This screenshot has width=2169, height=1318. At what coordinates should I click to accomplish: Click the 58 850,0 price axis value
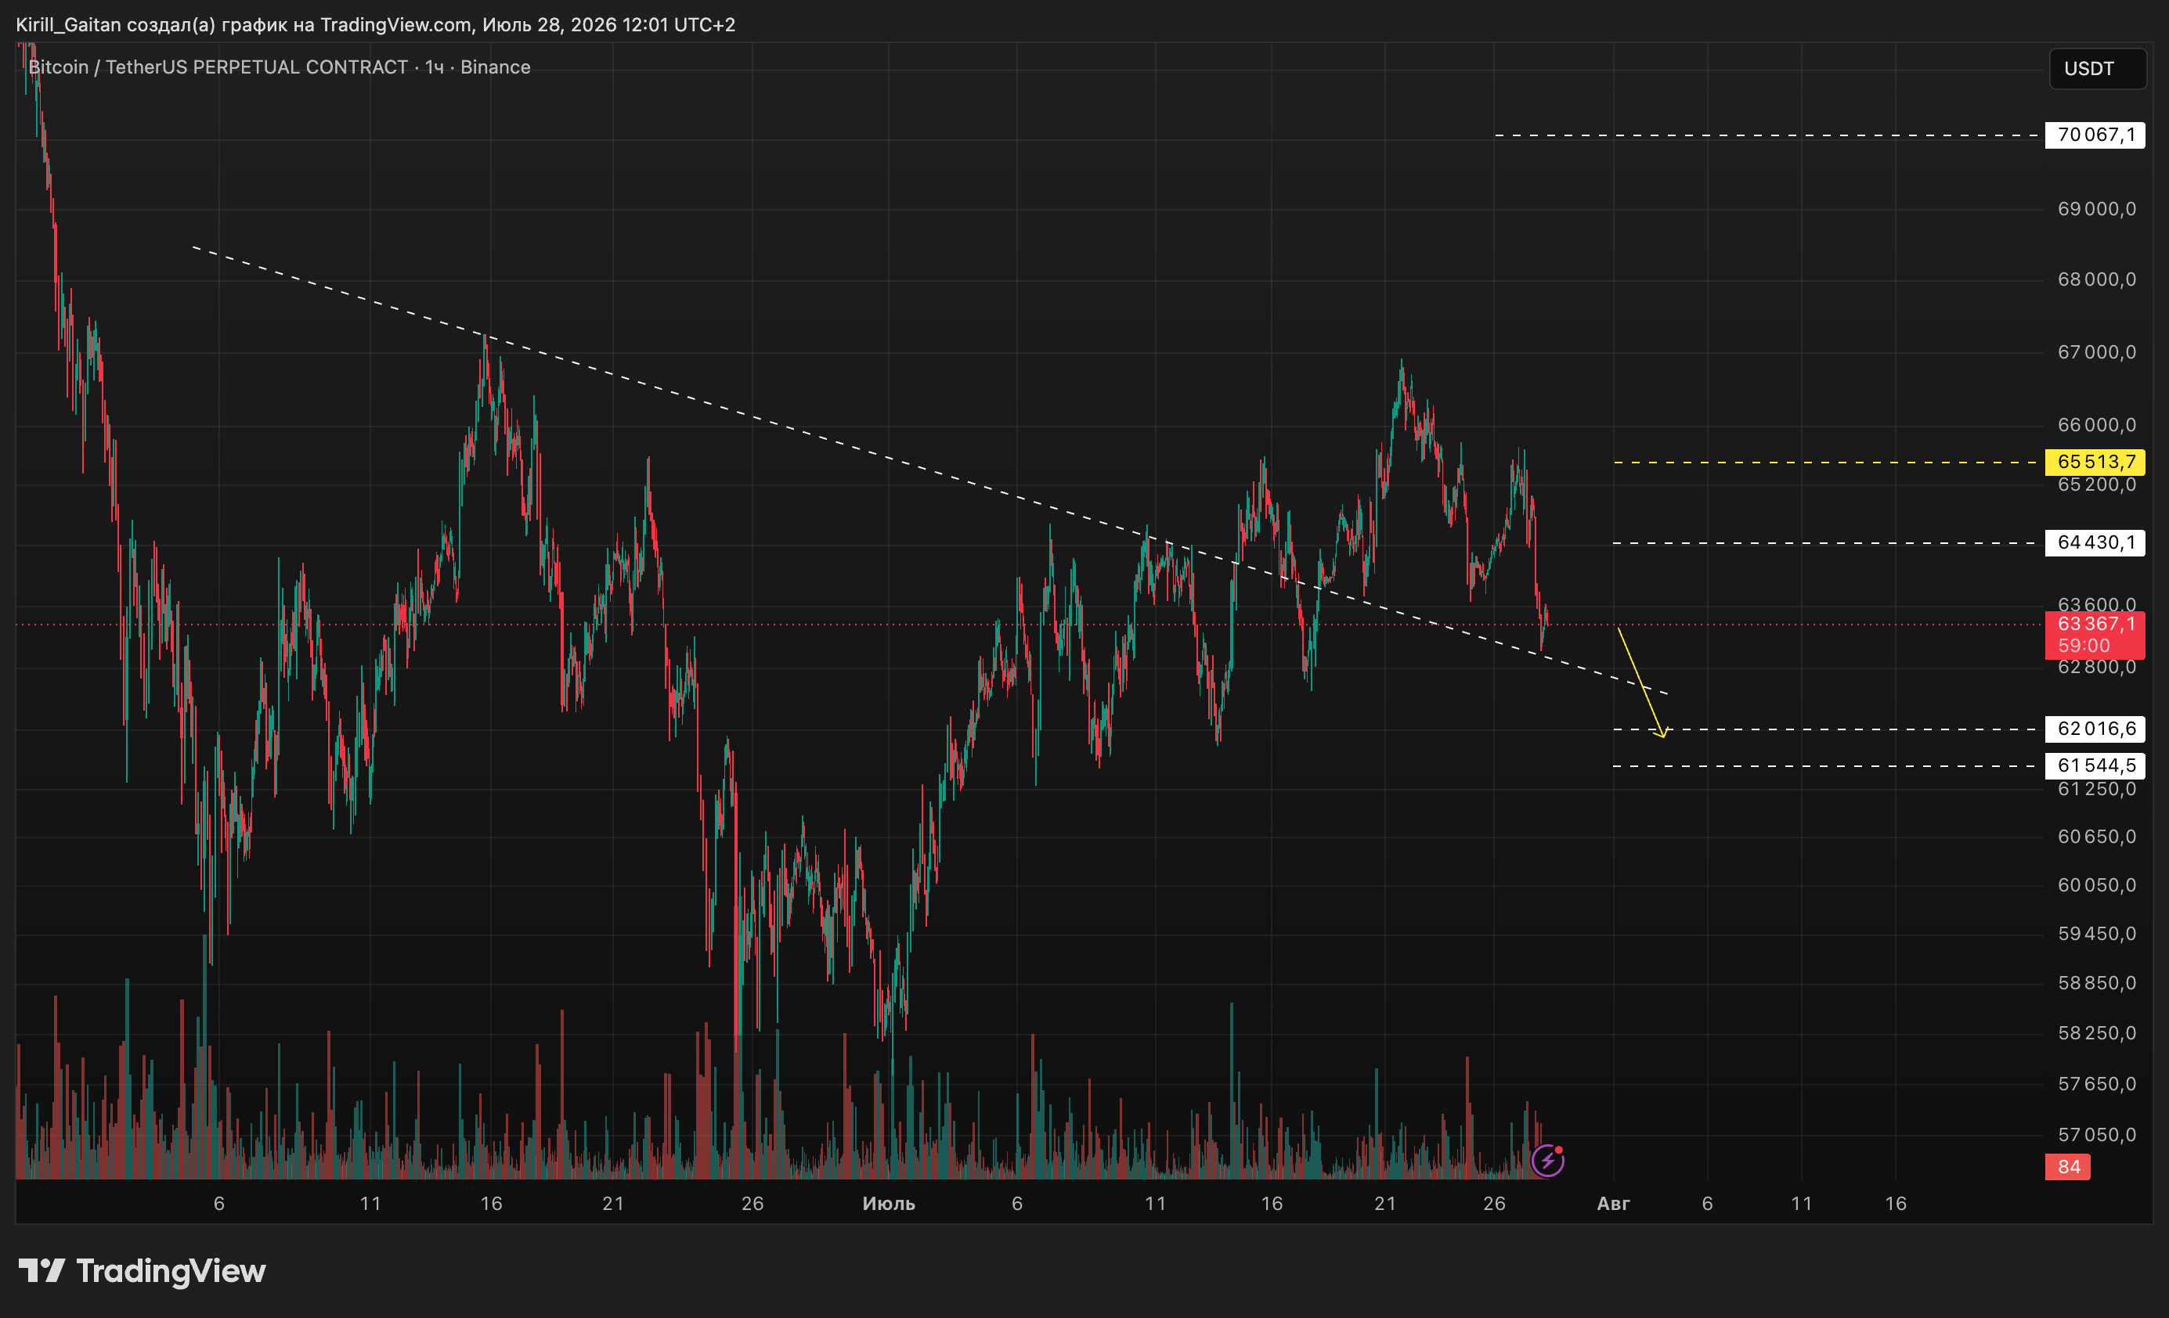pyautogui.click(x=2096, y=983)
